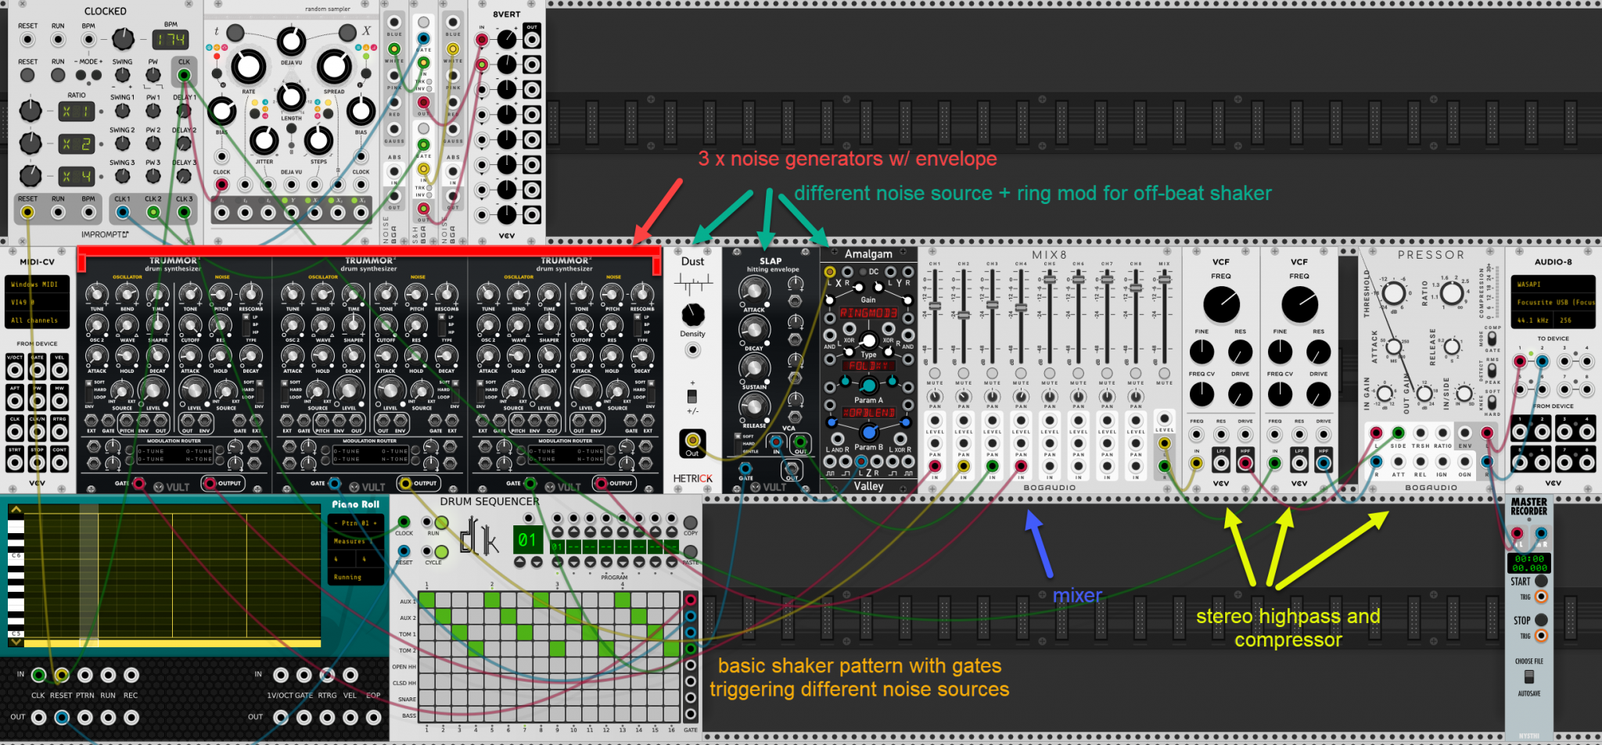The height and width of the screenshot is (745, 1602).
Task: Click the HPF output jack on the second VCF
Action: click(1323, 463)
